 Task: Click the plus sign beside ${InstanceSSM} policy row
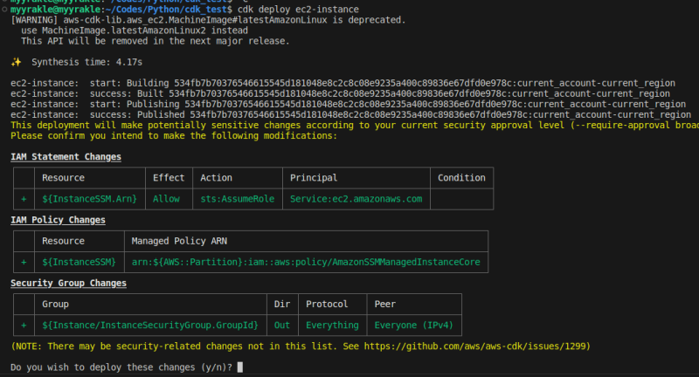[x=24, y=262]
